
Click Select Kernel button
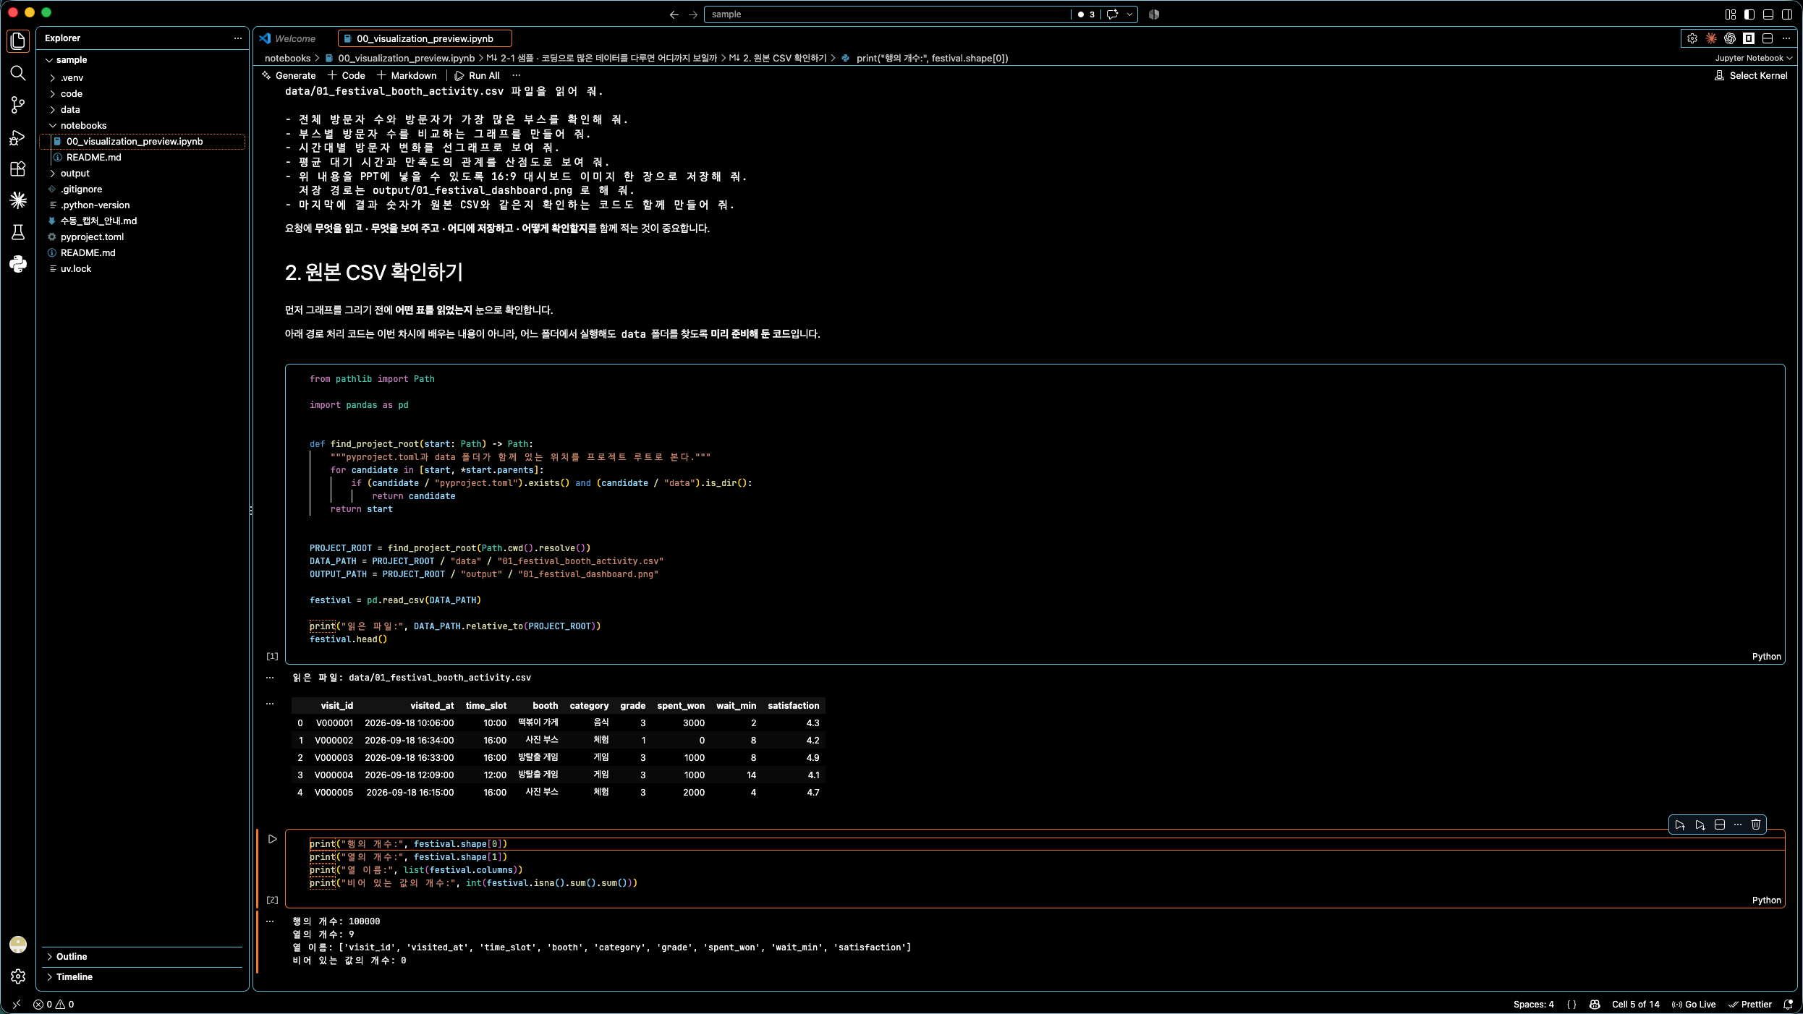pos(1751,75)
